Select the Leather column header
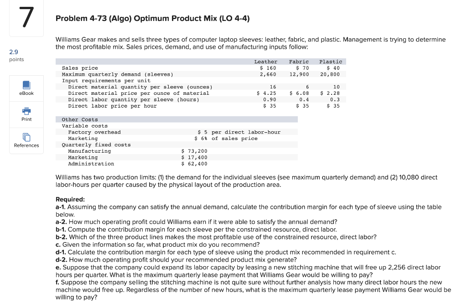467x305 pixels. pos(265,62)
